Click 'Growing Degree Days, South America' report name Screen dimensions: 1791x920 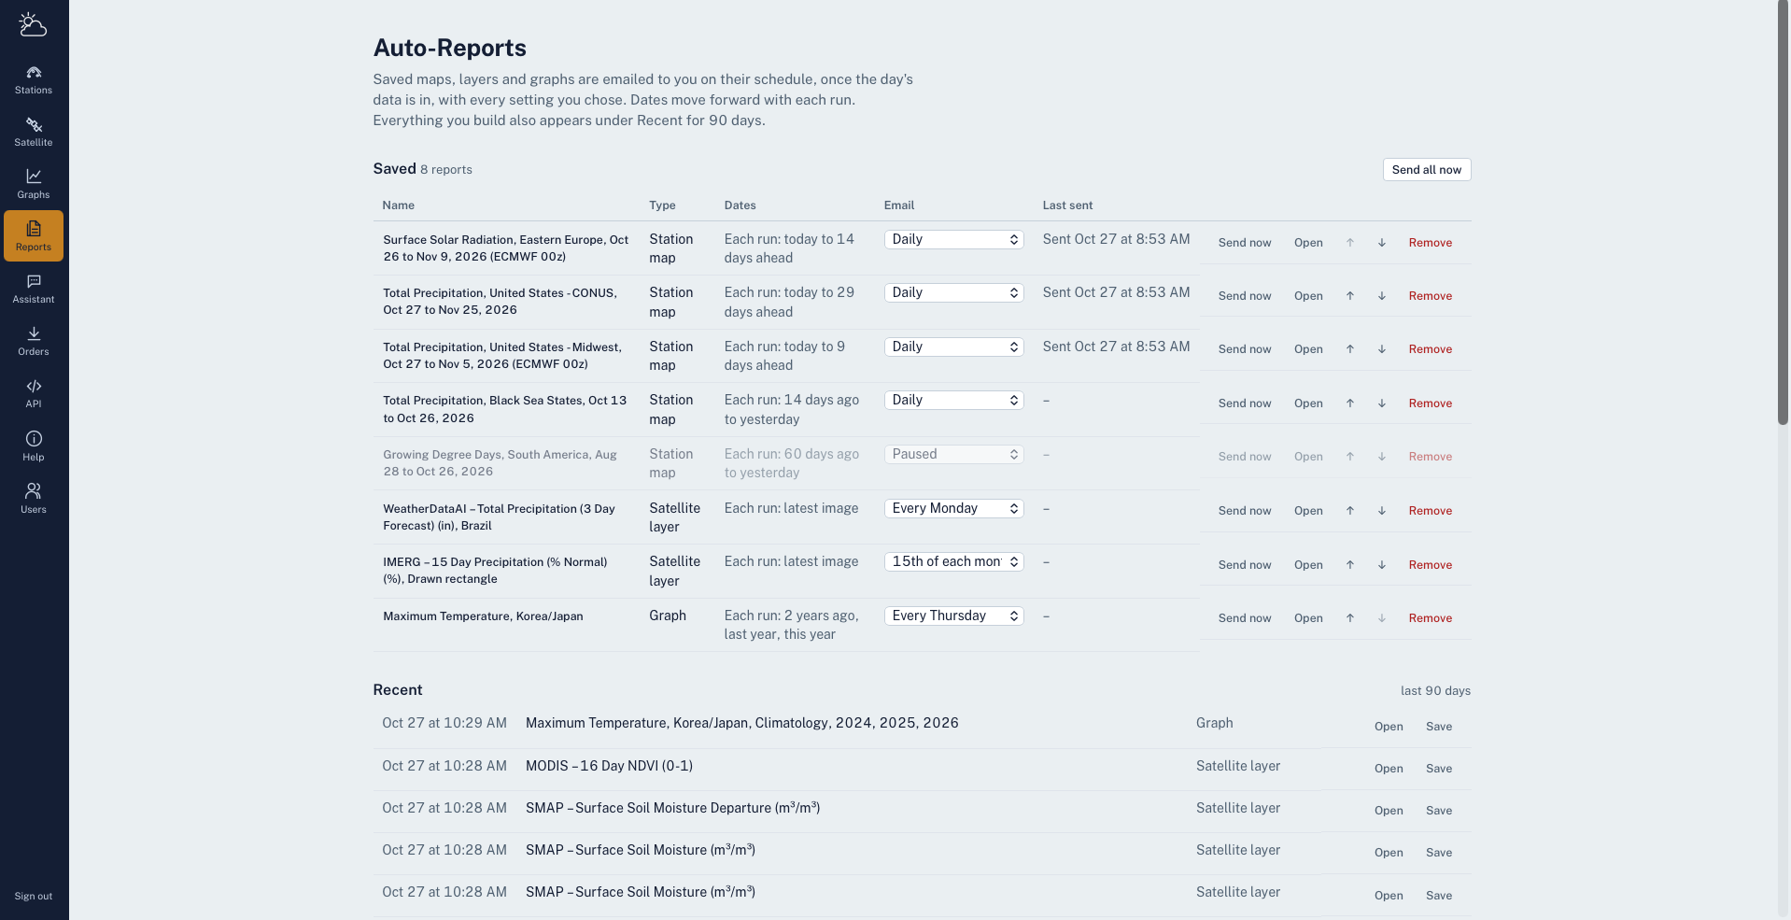pyautogui.click(x=500, y=463)
